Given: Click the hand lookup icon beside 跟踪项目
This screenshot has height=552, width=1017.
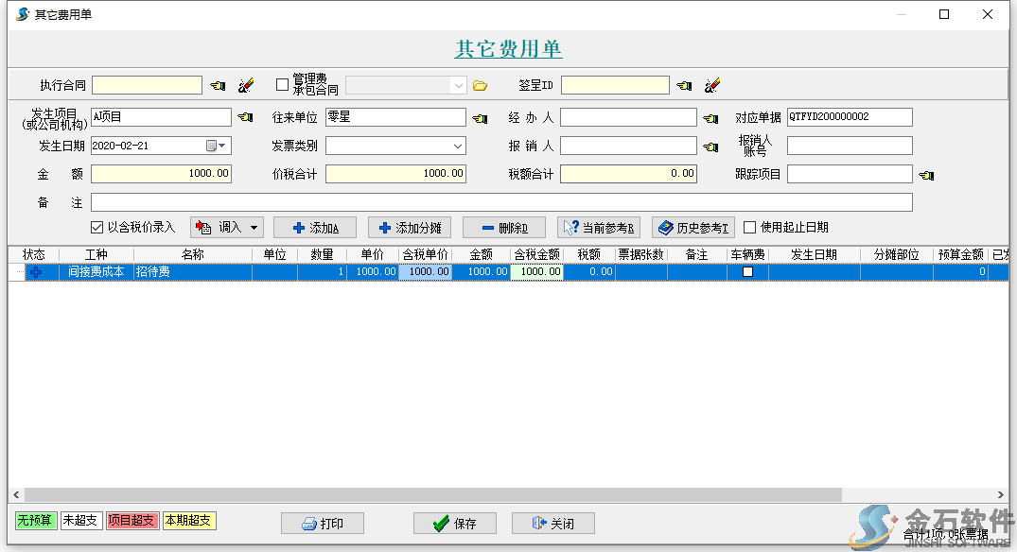Looking at the screenshot, I should tap(926, 175).
